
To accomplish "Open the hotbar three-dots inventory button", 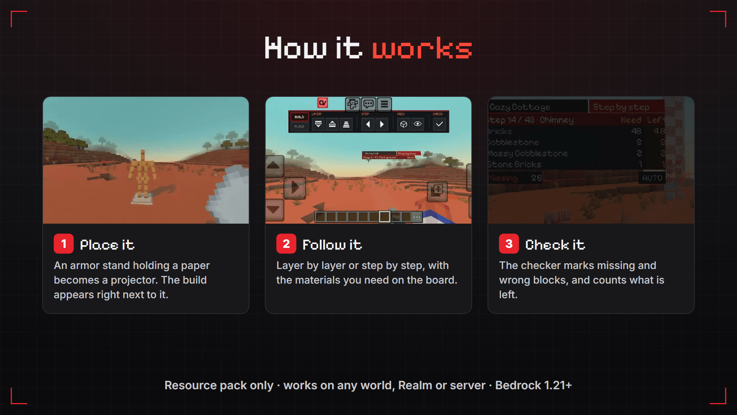I will pos(417,217).
